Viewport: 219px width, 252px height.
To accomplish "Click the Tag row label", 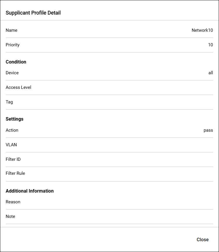I will pos(9,102).
